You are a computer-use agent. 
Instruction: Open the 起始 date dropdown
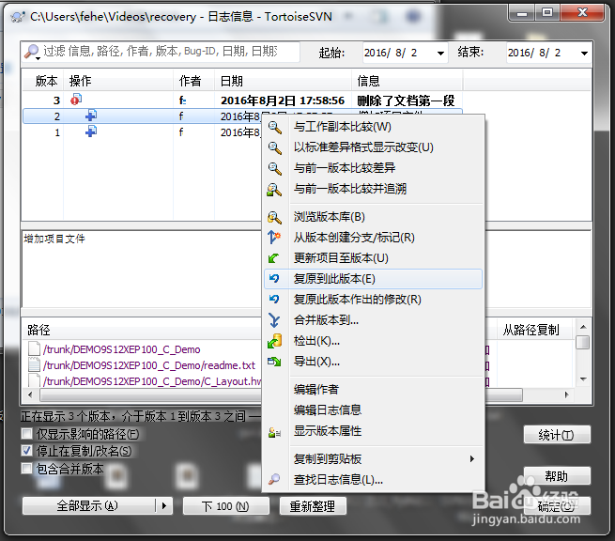pyautogui.click(x=441, y=54)
